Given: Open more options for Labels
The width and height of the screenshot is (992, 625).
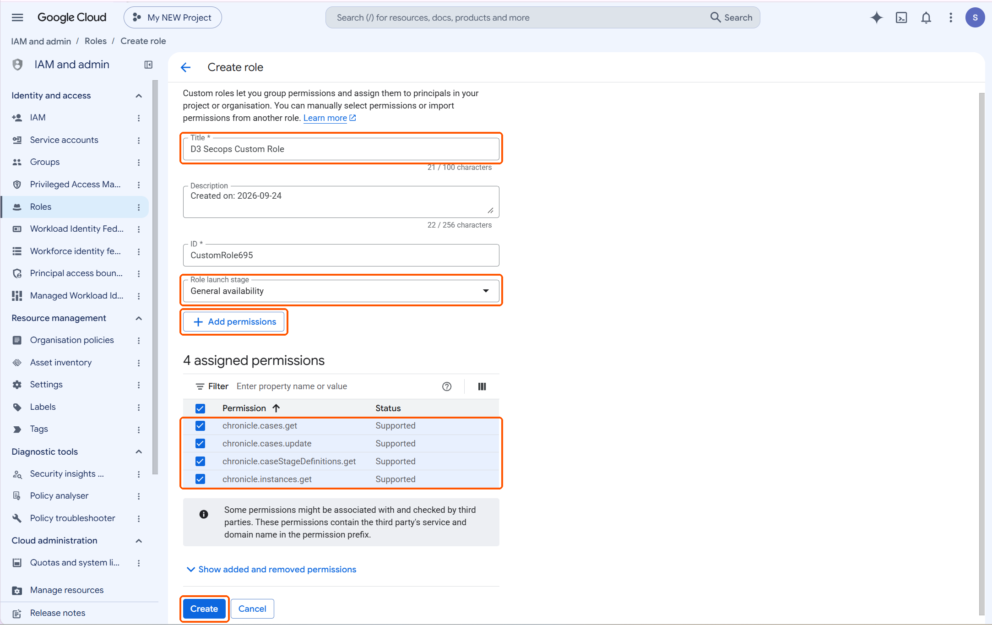Looking at the screenshot, I should tap(139, 407).
